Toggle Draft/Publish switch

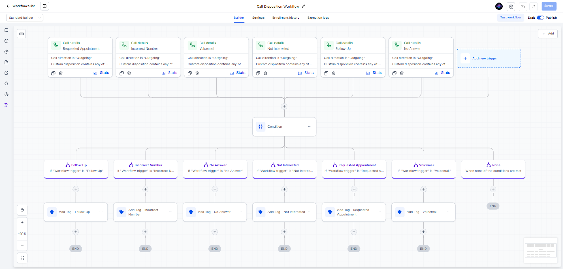pyautogui.click(x=540, y=18)
